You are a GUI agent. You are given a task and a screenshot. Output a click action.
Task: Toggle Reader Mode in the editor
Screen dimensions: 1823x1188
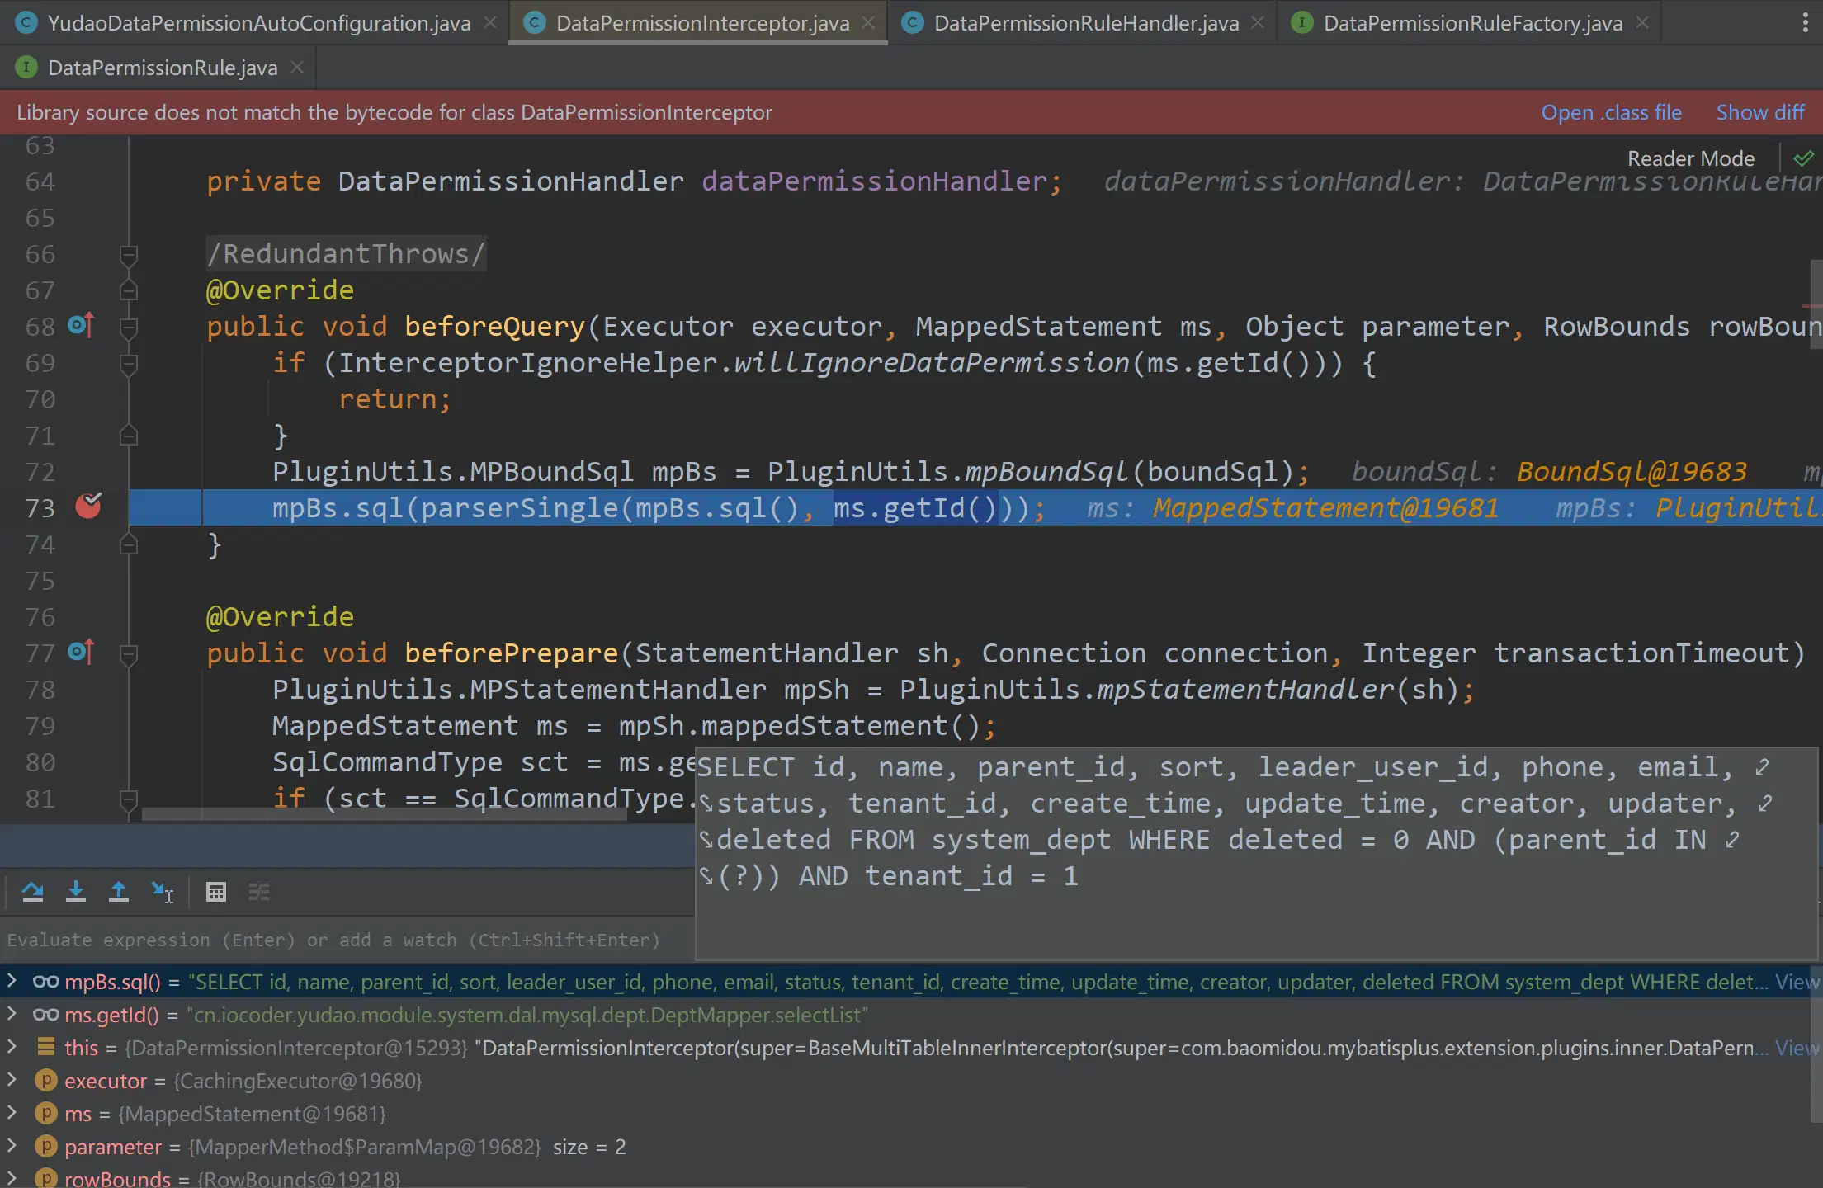click(1690, 158)
